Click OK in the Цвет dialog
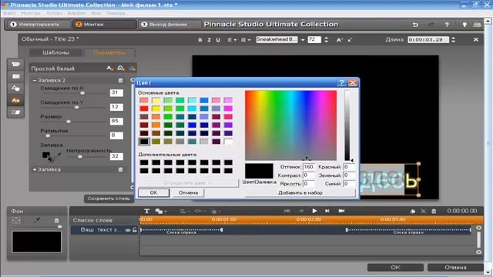The height and width of the screenshot is (277, 493). pos(153,192)
